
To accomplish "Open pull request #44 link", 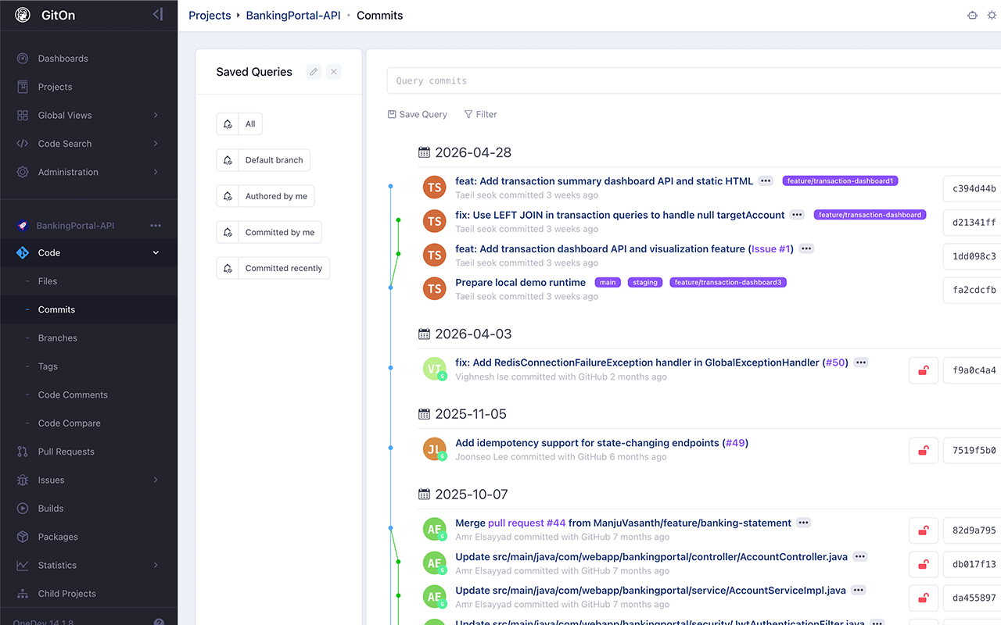I will 526,523.
